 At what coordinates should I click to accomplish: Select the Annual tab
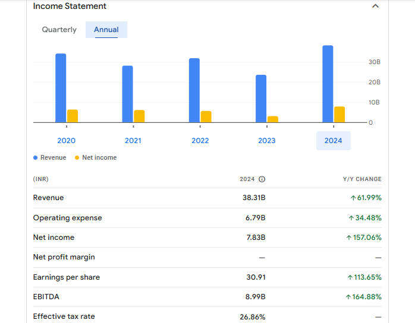click(106, 30)
